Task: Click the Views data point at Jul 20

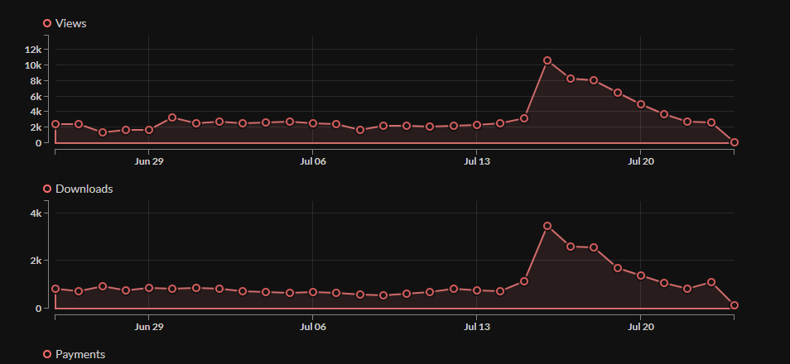Action: coord(640,104)
